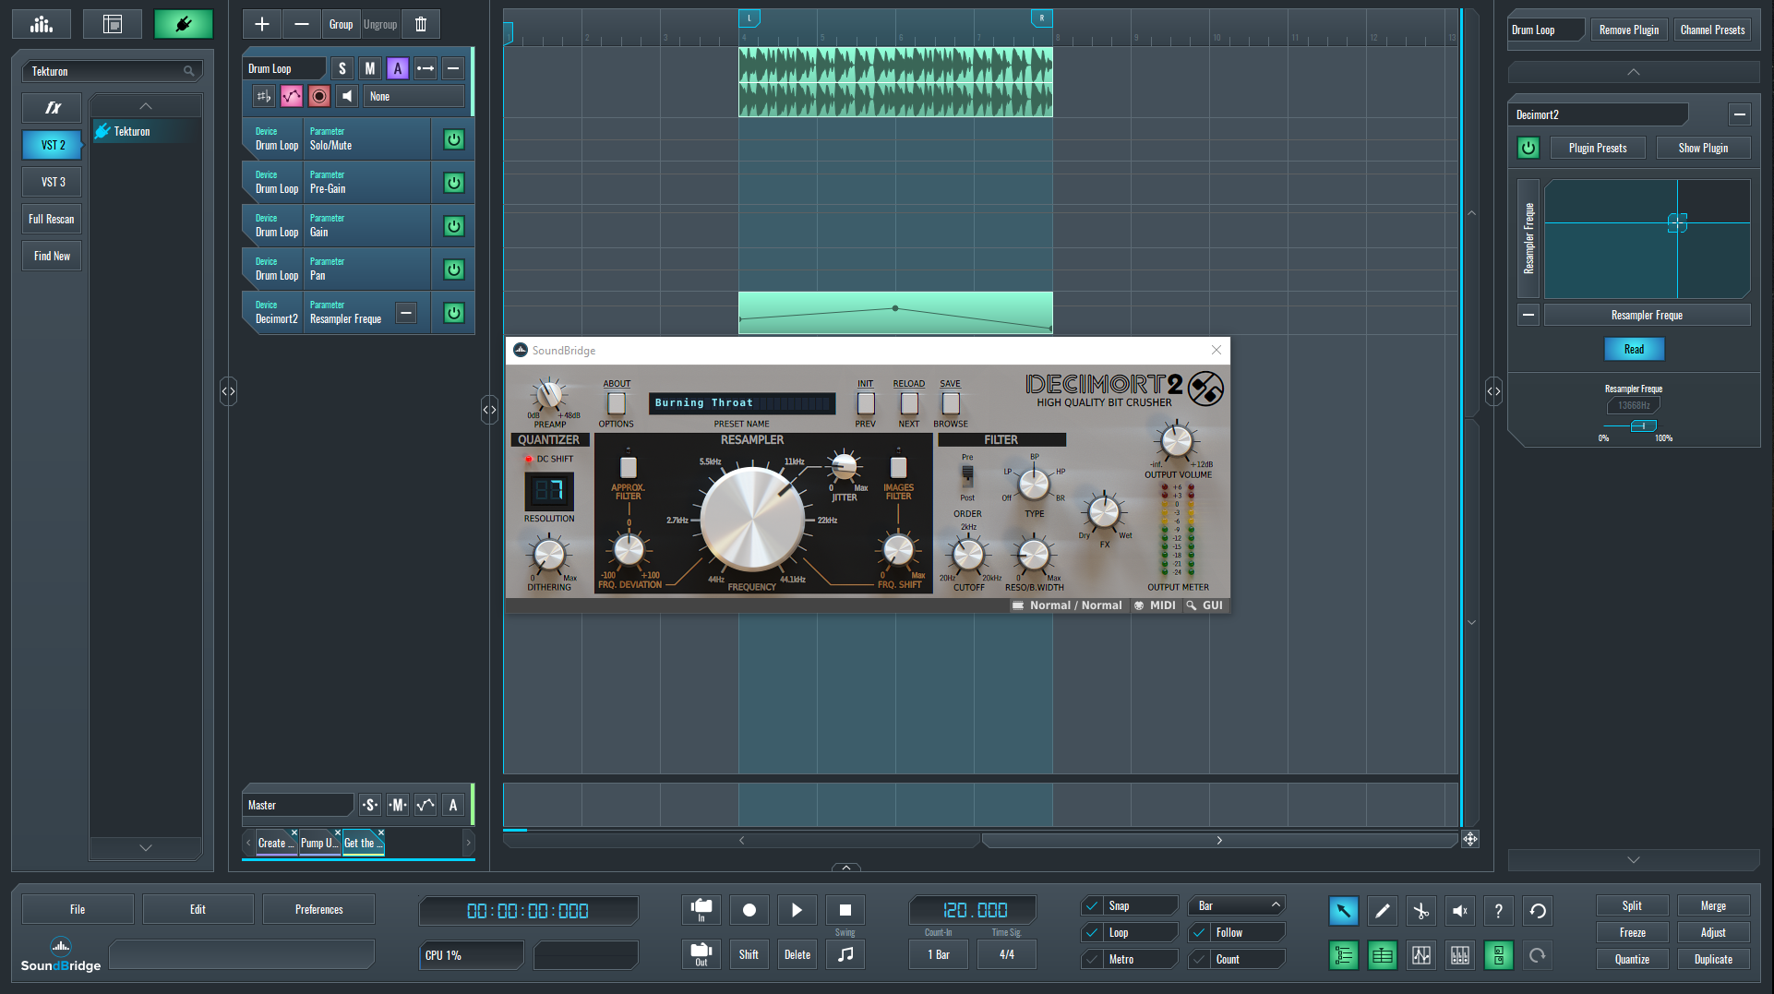Expand the right panel down chevron
This screenshot has height=994, width=1774.
pyautogui.click(x=1634, y=859)
